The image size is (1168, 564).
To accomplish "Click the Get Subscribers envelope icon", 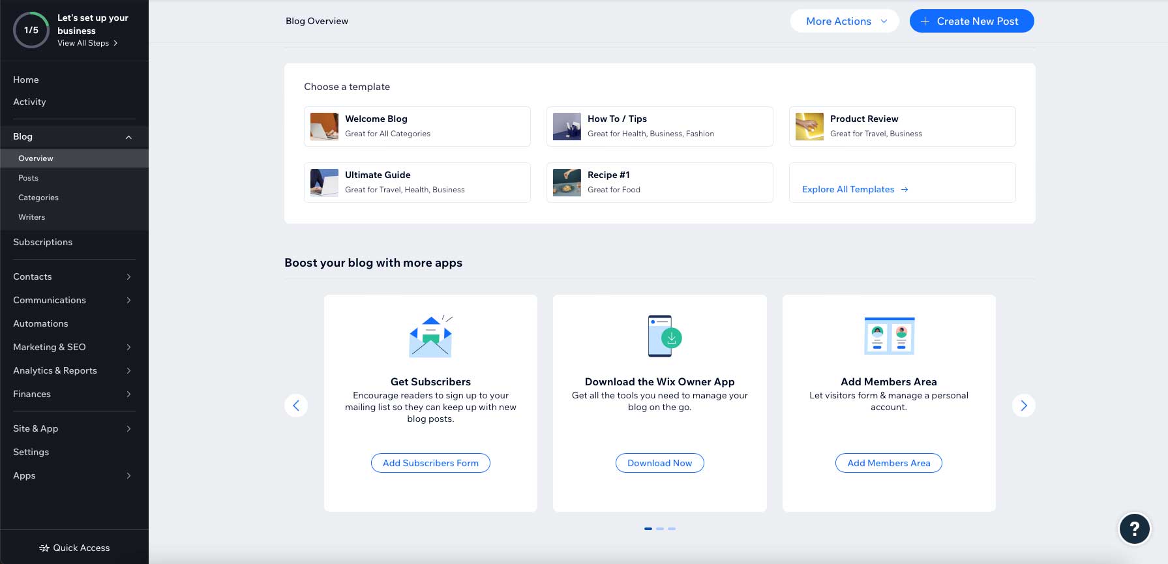I will click(430, 336).
